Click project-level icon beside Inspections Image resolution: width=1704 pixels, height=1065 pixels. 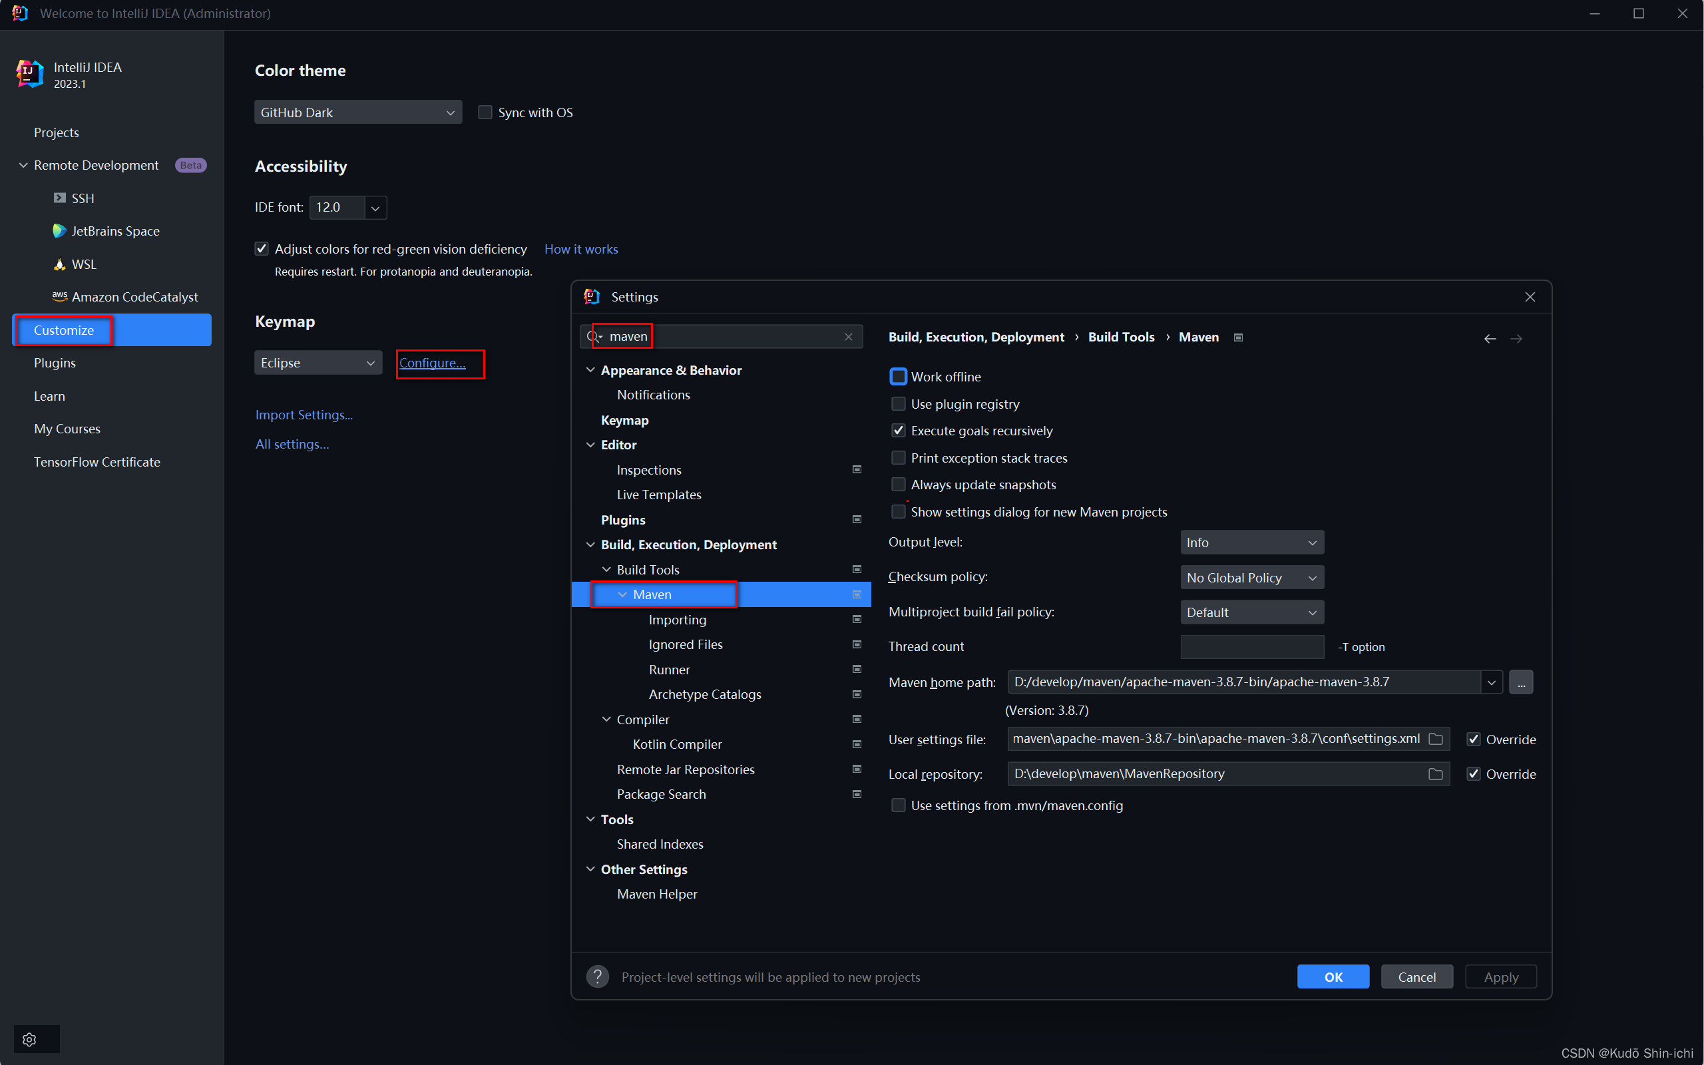pyautogui.click(x=857, y=469)
